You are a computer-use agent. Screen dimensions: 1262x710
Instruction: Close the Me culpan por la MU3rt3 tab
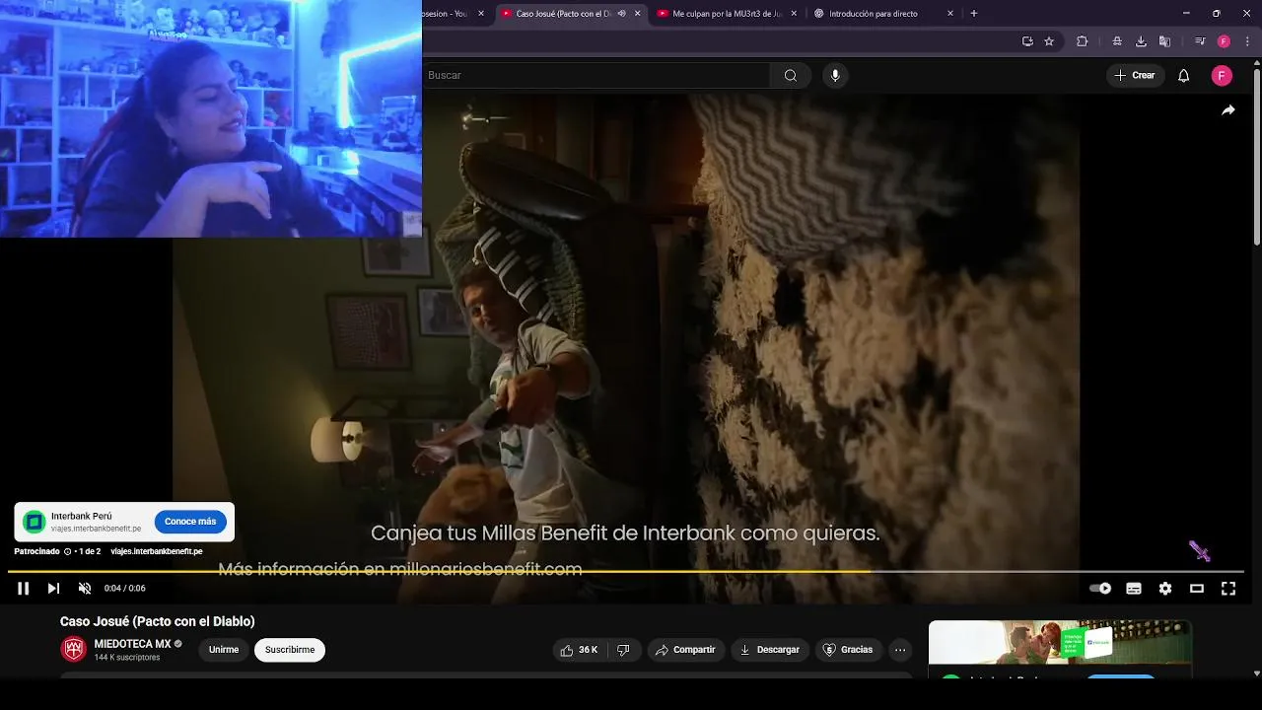click(x=794, y=14)
